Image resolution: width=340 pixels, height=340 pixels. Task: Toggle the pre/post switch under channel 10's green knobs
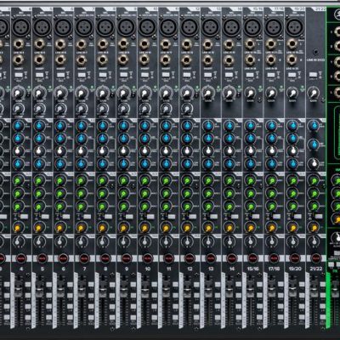[x=150, y=217]
